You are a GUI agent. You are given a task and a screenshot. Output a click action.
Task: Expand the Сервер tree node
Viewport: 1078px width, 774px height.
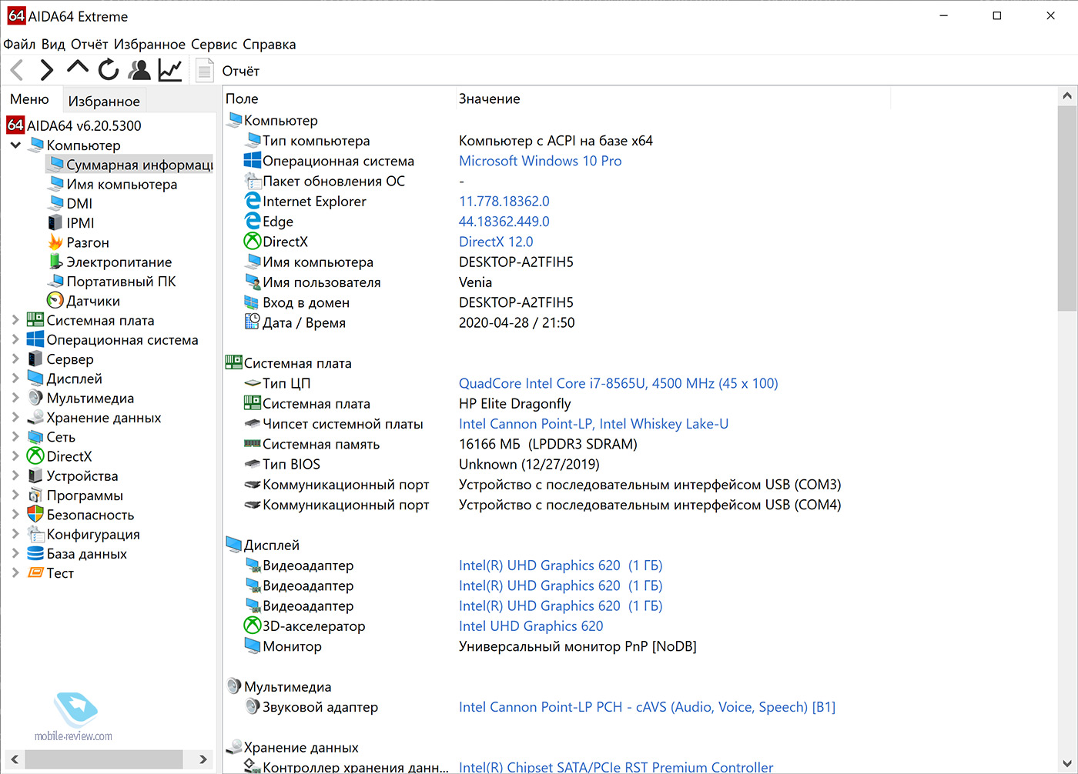pyautogui.click(x=15, y=359)
